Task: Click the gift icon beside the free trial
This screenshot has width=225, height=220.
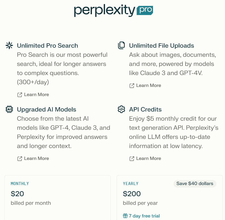Action: click(125, 216)
